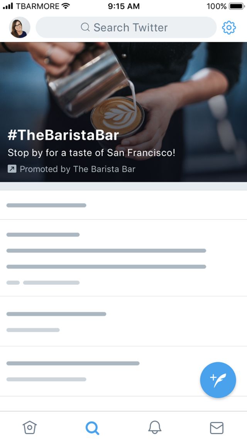
Task: Open the Home tab
Action: [x=30, y=428]
